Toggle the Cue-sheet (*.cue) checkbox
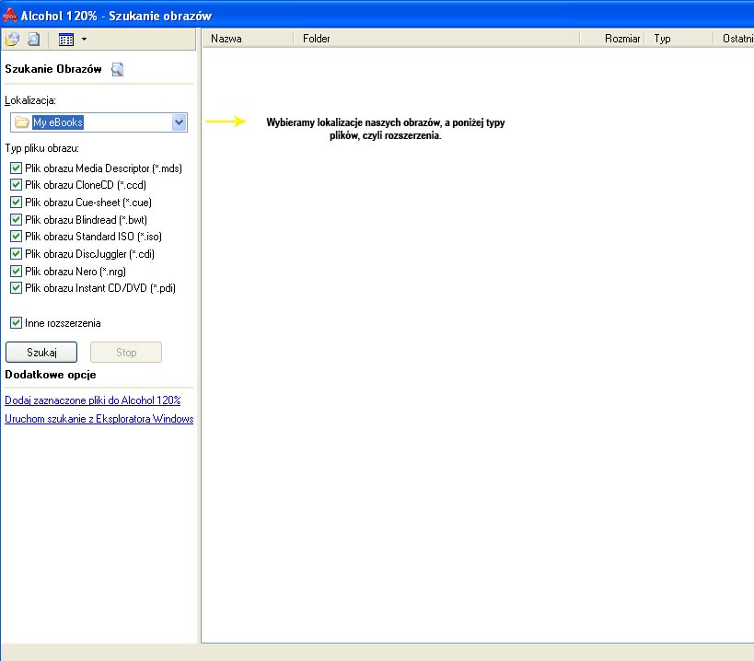The image size is (754, 661). click(x=16, y=203)
